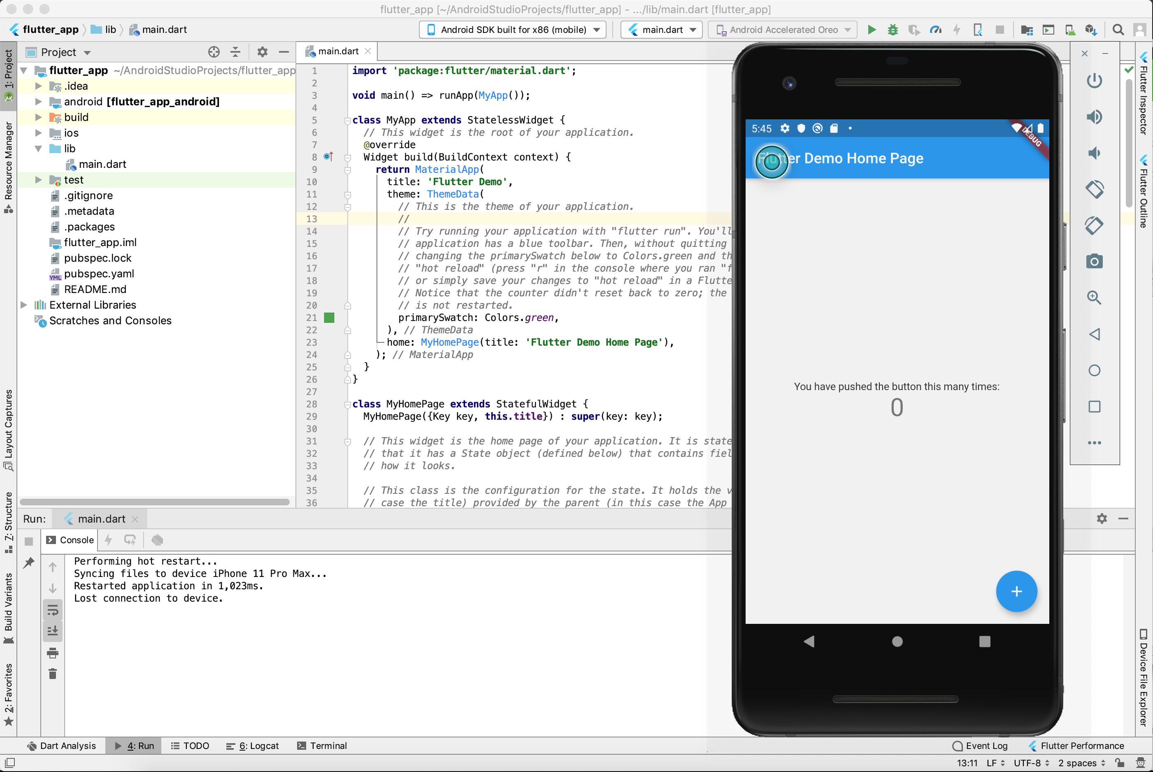Select README.md in project tree
The width and height of the screenshot is (1153, 772).
click(95, 290)
